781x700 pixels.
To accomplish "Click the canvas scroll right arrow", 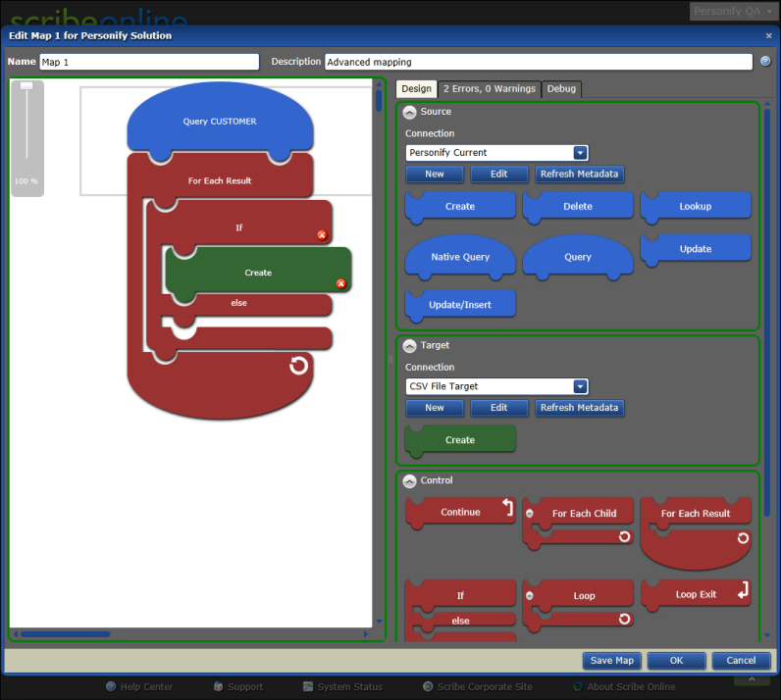I will tap(366, 634).
